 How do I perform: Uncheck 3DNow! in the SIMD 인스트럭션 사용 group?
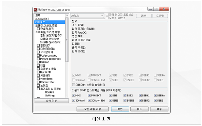74,100
